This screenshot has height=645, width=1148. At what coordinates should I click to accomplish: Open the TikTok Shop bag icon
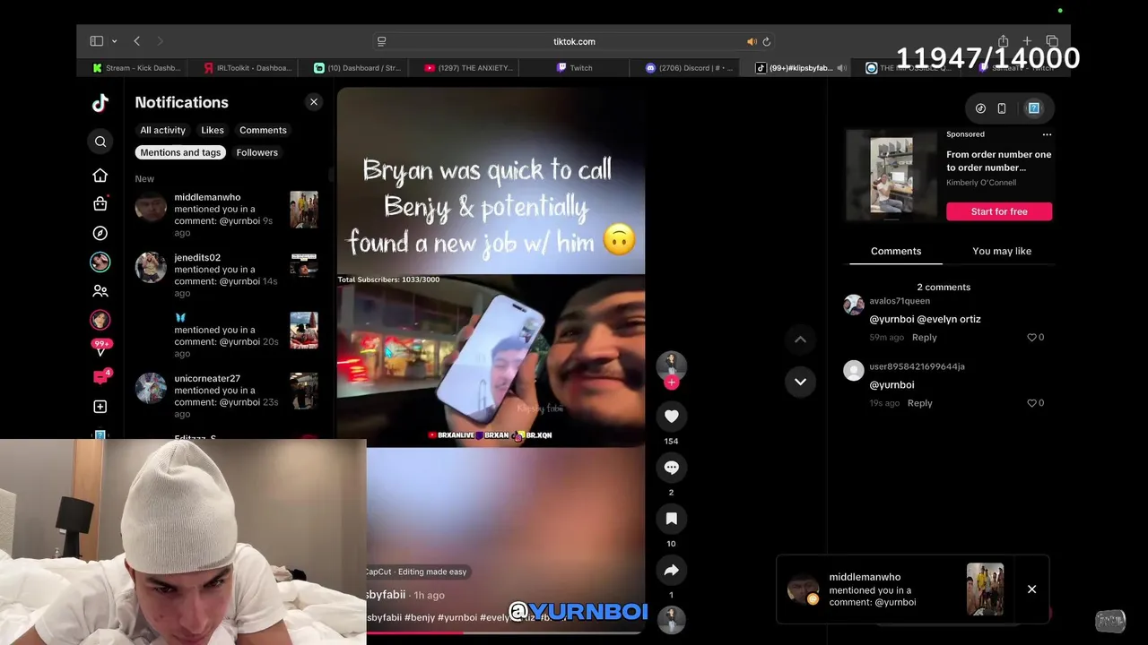coord(100,203)
